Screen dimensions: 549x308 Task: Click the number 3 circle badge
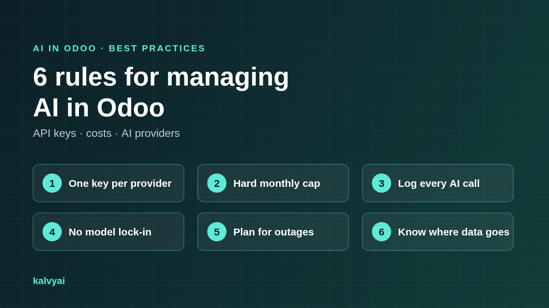tap(382, 183)
